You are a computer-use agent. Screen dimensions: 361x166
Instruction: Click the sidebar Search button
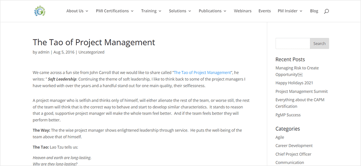click(319, 44)
